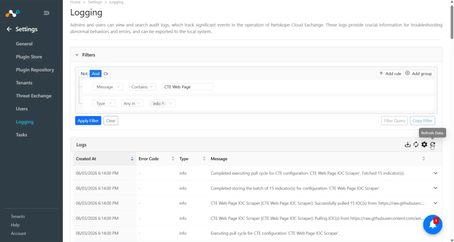The width and height of the screenshot is (454, 242).
Task: Open General settings
Action: (24, 44)
